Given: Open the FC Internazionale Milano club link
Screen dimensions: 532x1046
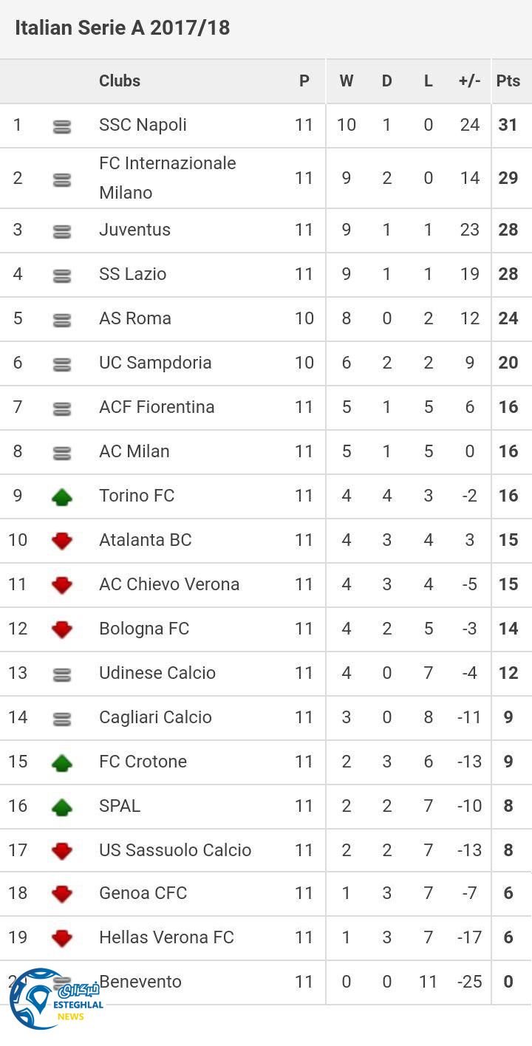Looking at the screenshot, I should click(167, 178).
